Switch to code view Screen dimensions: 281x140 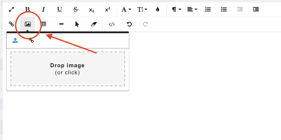(x=112, y=24)
